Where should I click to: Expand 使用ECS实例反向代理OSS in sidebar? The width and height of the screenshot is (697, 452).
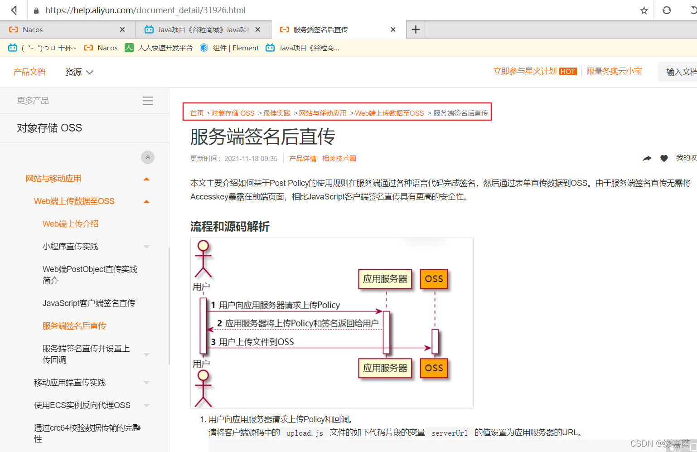click(146, 405)
